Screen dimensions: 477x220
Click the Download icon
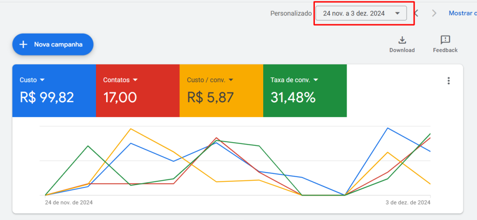(x=402, y=40)
